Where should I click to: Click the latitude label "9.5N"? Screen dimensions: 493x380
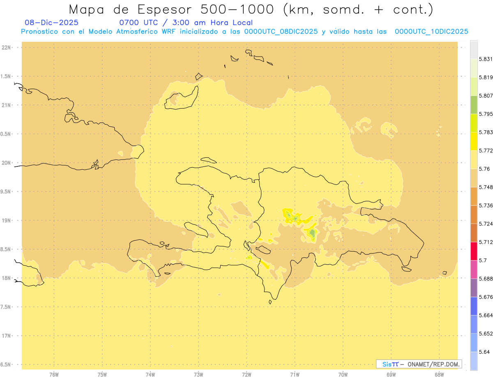tap(6, 192)
